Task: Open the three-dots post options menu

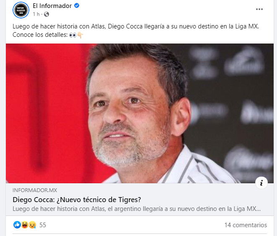Action: tap(259, 9)
